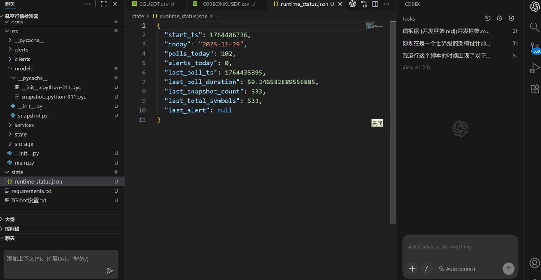
Task: Expand the clients folder
Action: [62, 60]
